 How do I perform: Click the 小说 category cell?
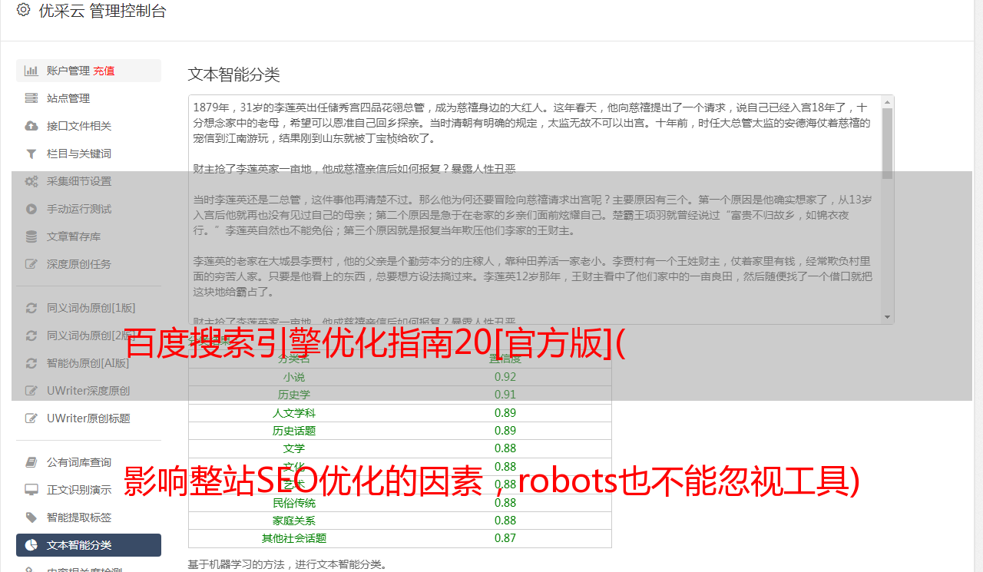294,377
